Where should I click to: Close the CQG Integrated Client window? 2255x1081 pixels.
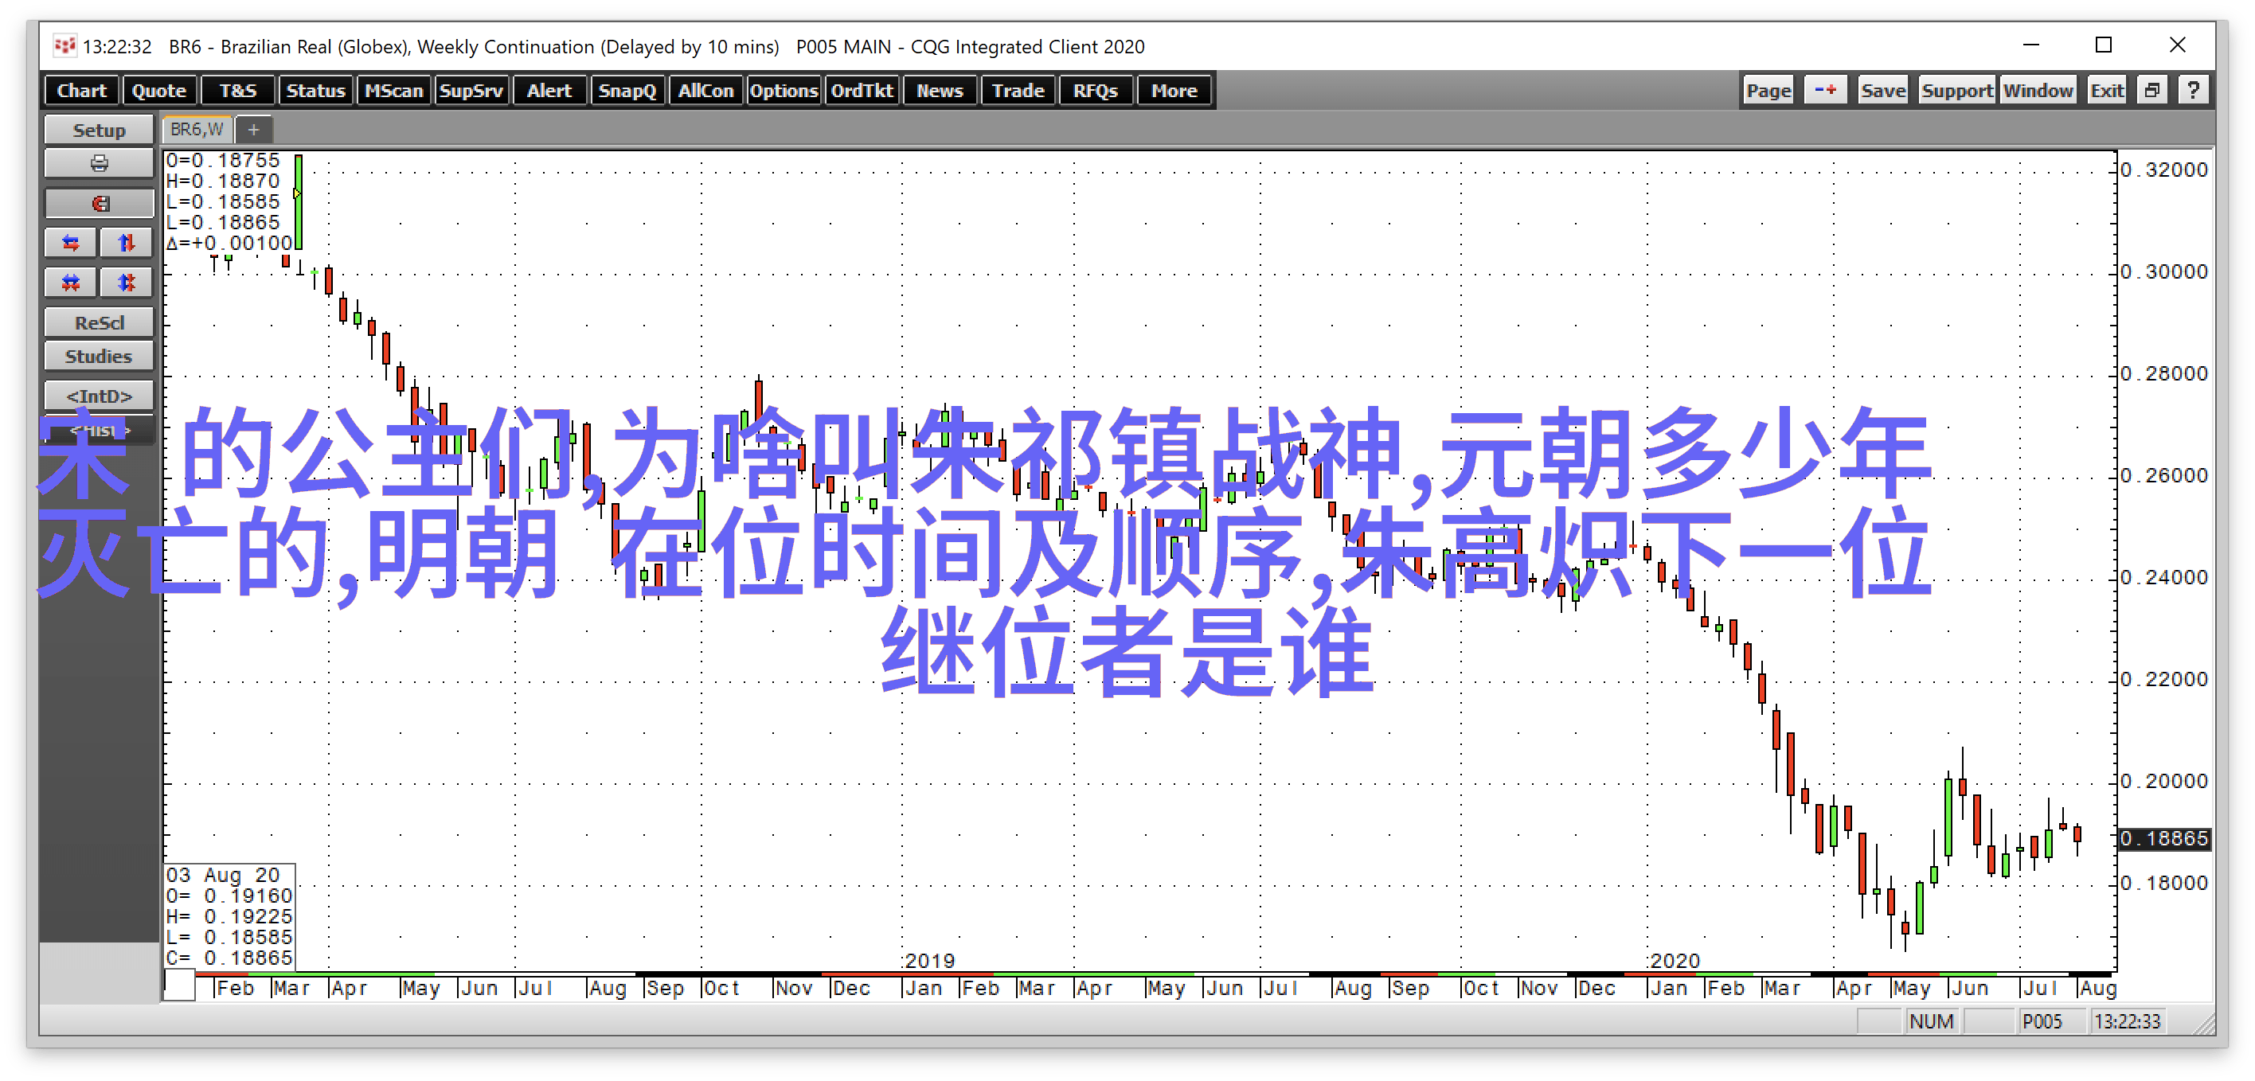coord(2178,45)
